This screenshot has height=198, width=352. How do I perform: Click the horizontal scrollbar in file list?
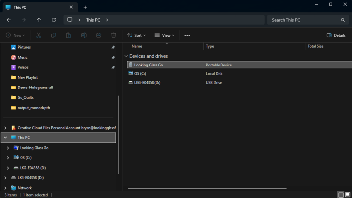[207, 188]
